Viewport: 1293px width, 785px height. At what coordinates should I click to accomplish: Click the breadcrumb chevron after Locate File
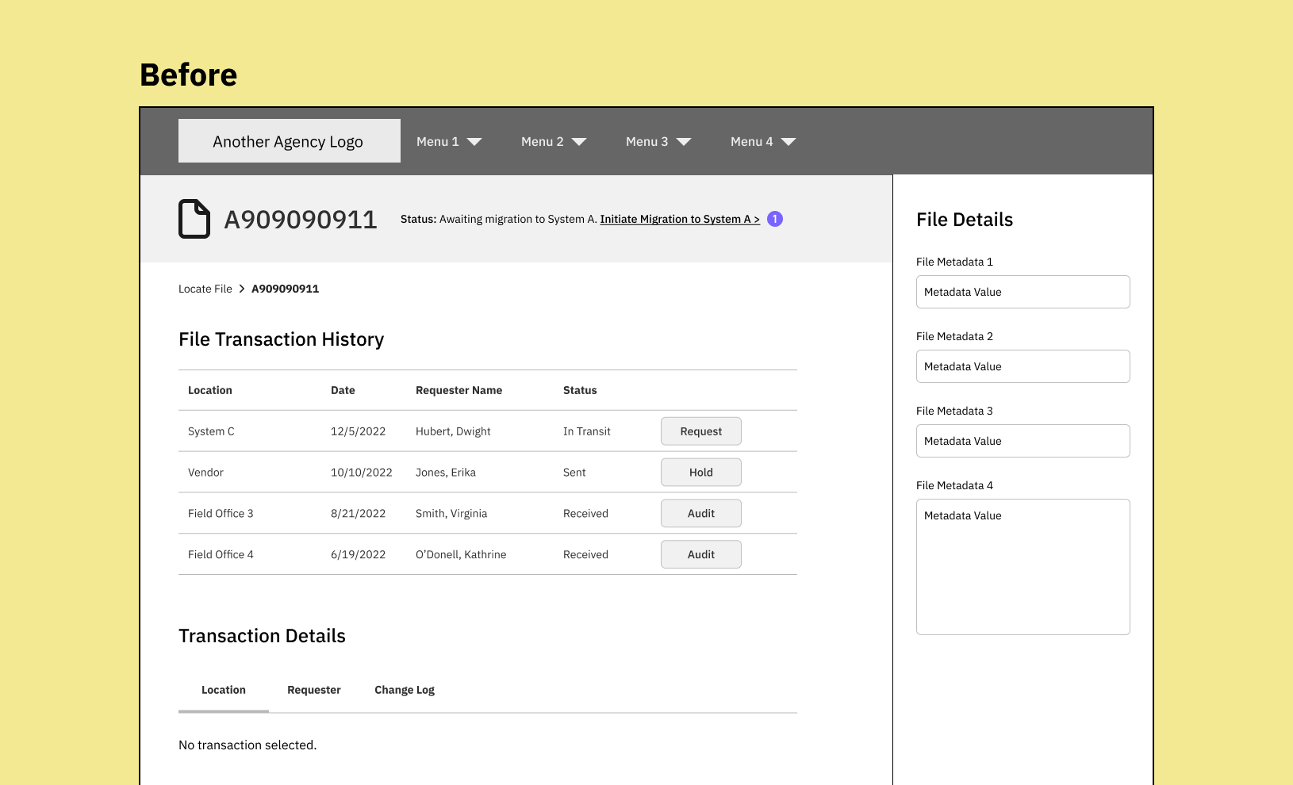coord(242,289)
